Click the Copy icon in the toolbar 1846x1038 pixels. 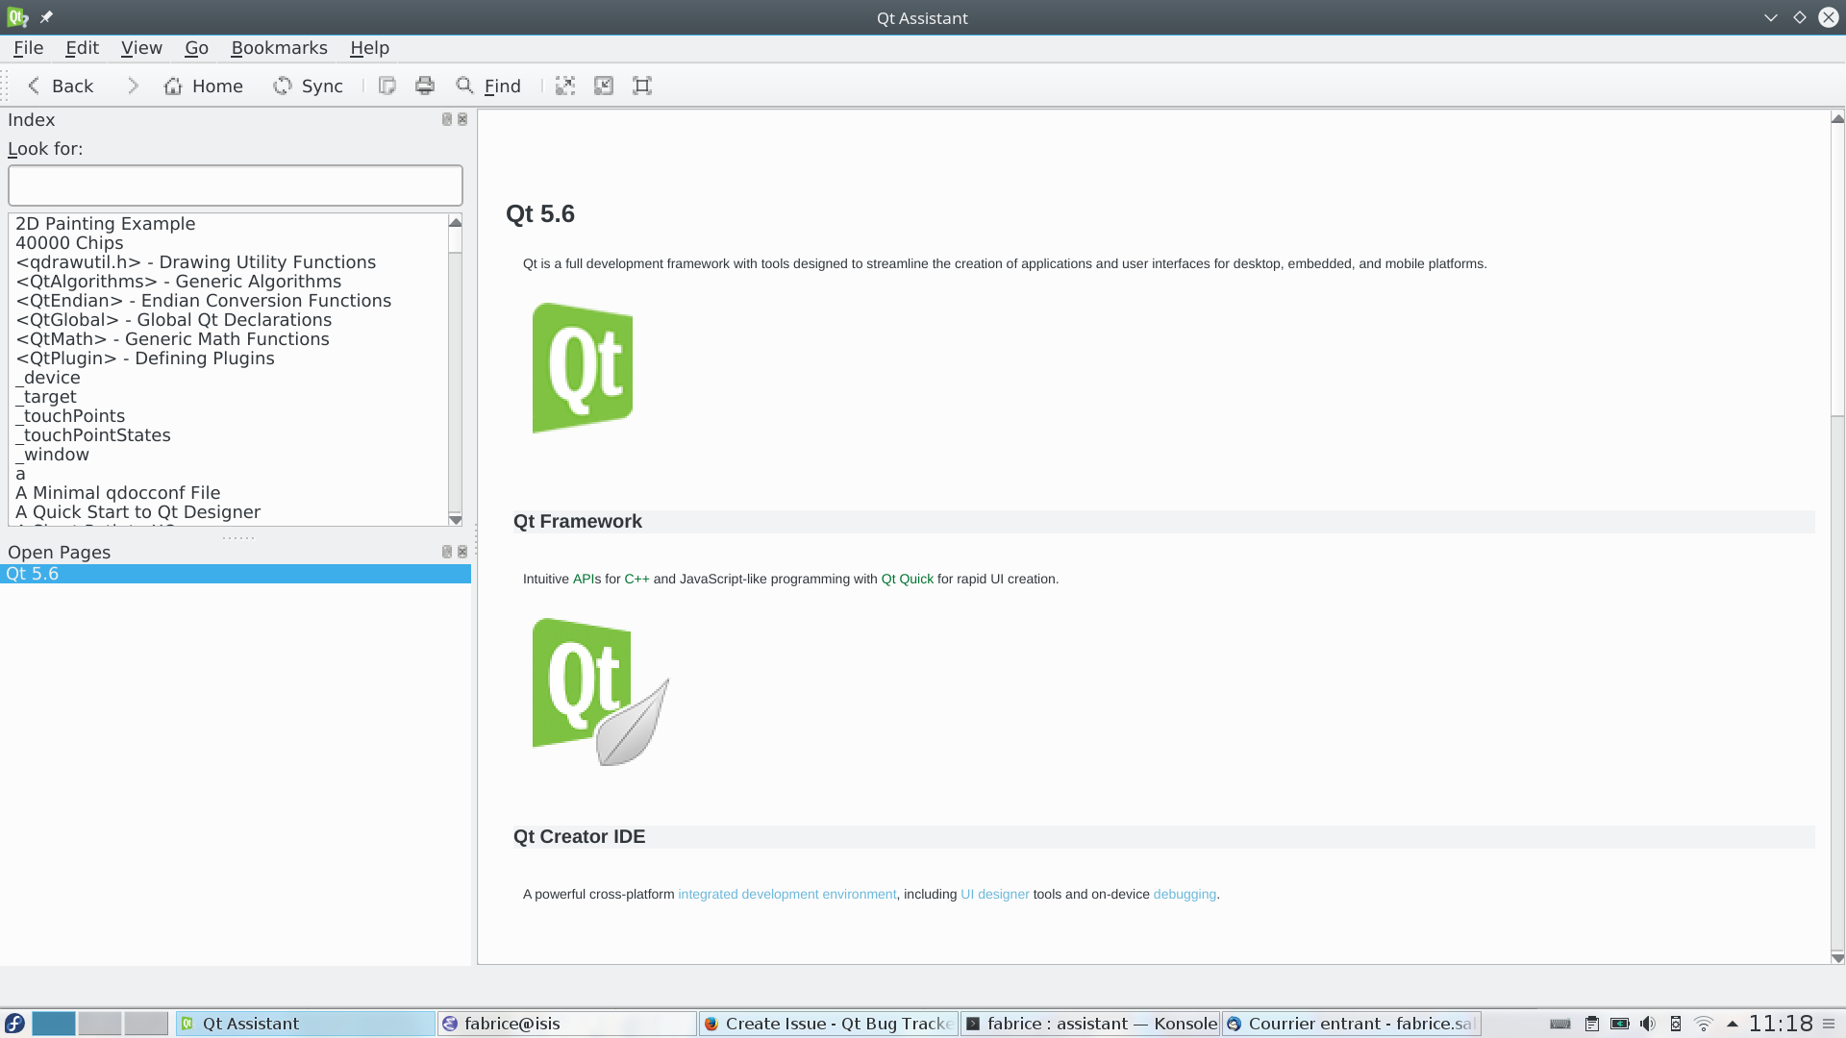[387, 86]
